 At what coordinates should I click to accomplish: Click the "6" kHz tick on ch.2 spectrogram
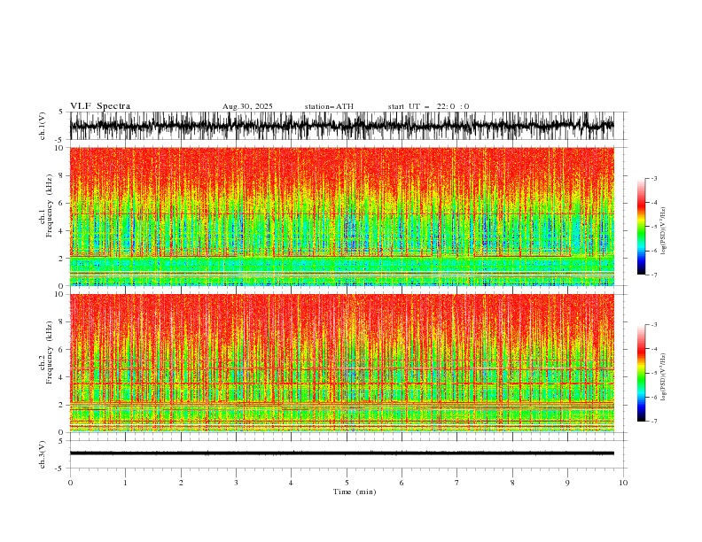62,350
